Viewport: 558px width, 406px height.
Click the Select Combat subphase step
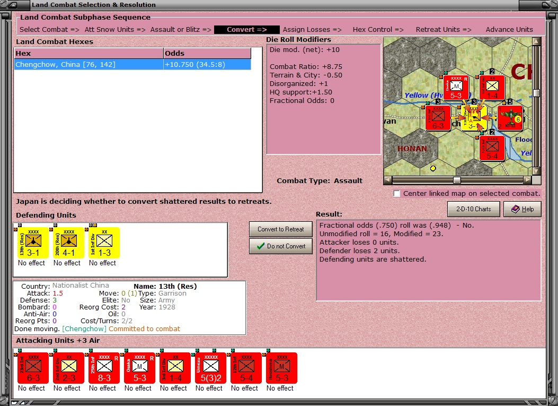(x=49, y=30)
